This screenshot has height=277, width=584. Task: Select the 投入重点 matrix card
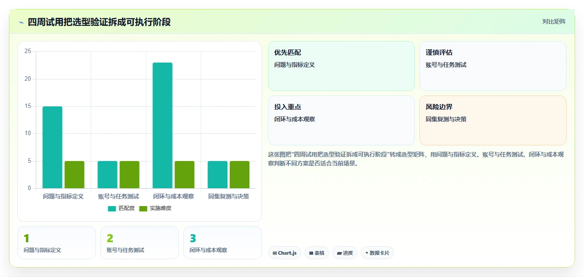(341, 120)
